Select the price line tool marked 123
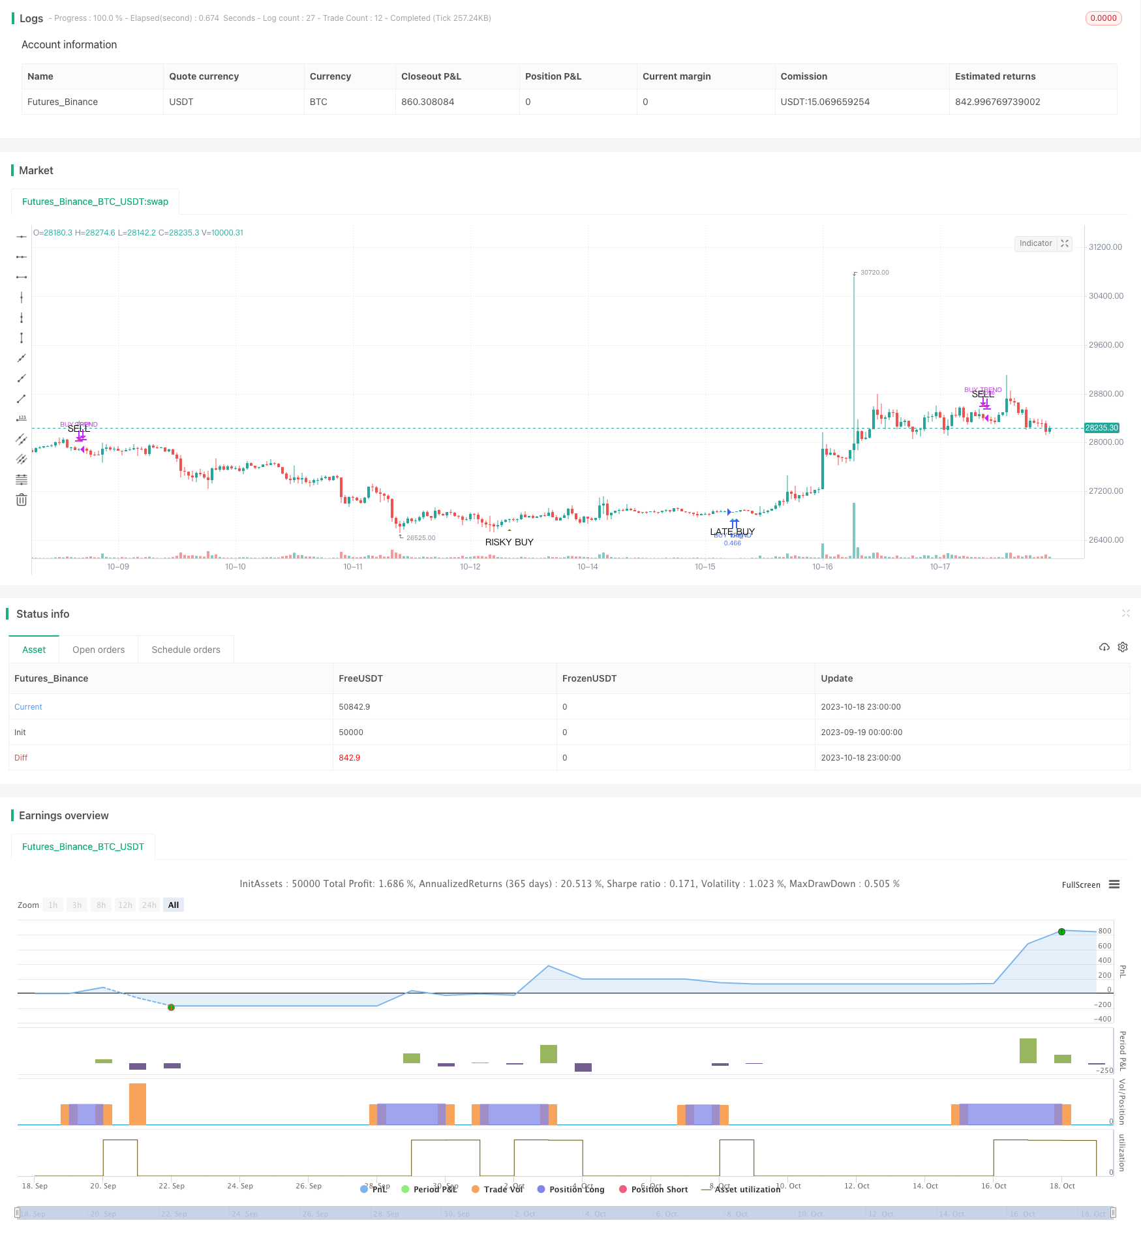Viewport: 1141px width, 1238px height. (22, 419)
